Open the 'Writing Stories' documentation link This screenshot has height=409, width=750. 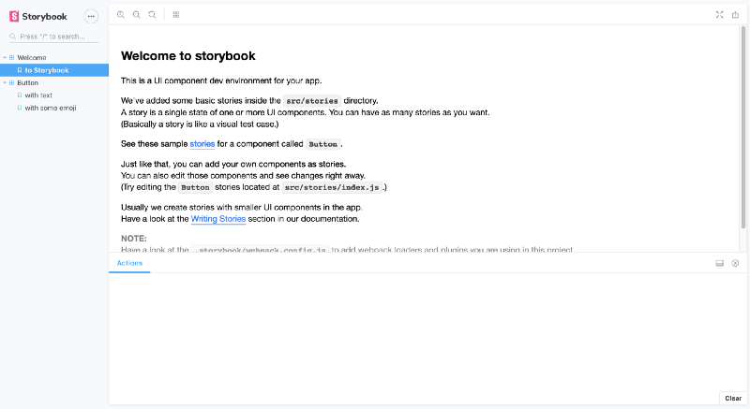(x=218, y=219)
